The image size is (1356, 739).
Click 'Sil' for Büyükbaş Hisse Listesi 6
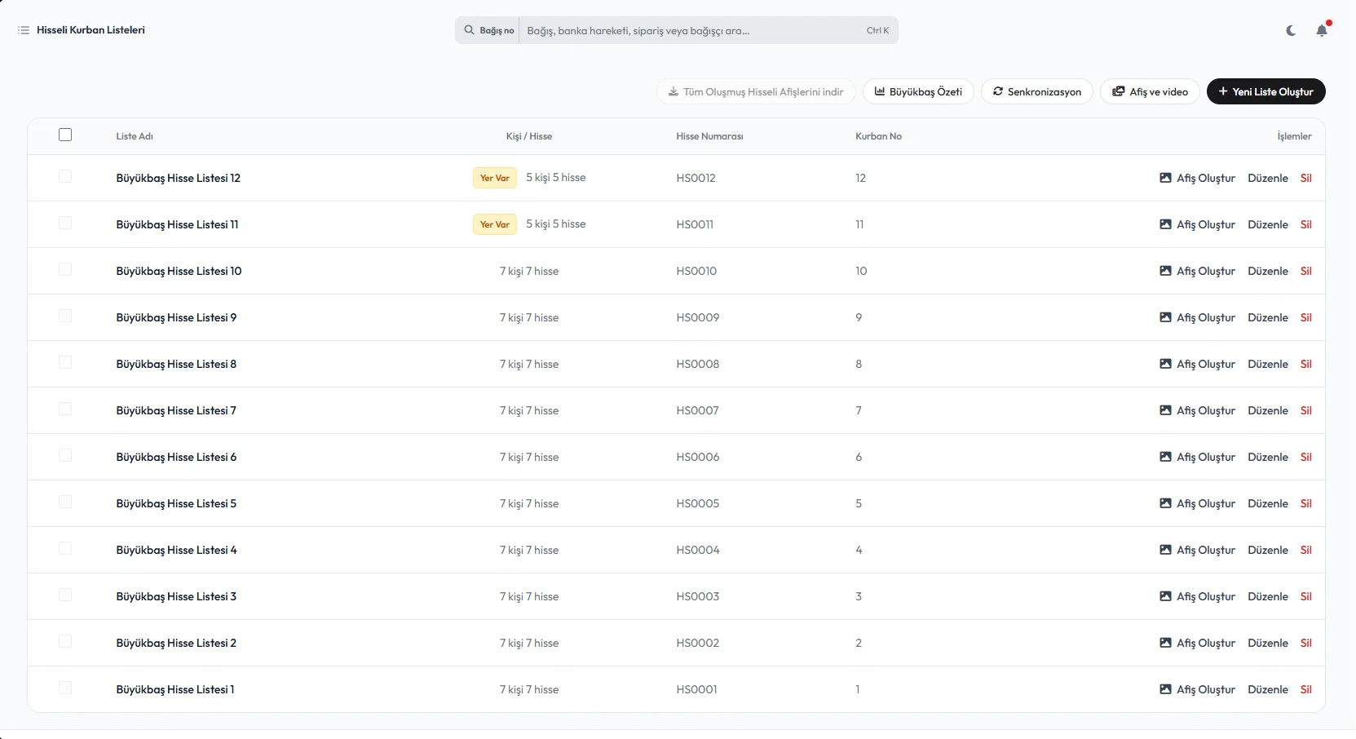coord(1306,457)
